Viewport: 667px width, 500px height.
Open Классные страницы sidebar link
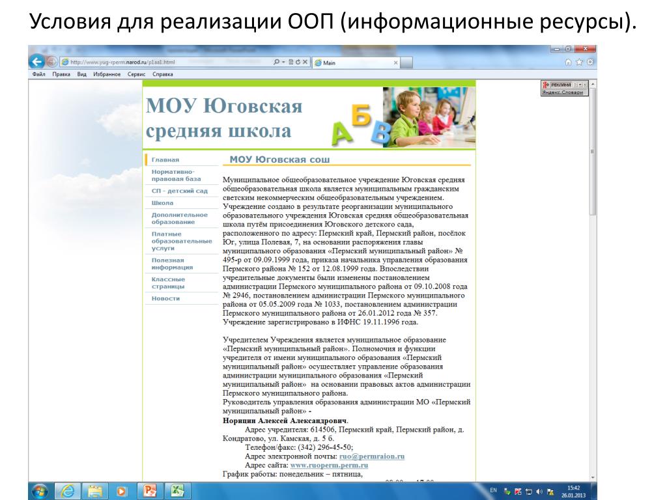169,283
